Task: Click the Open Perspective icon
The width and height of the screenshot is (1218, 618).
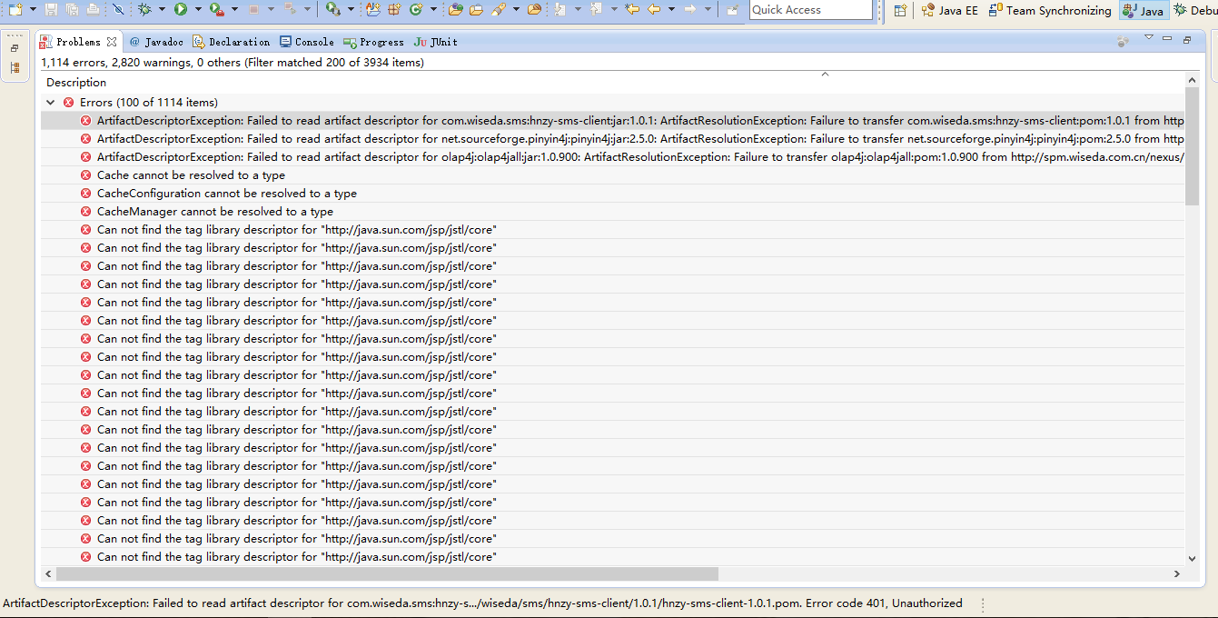Action: click(x=899, y=10)
